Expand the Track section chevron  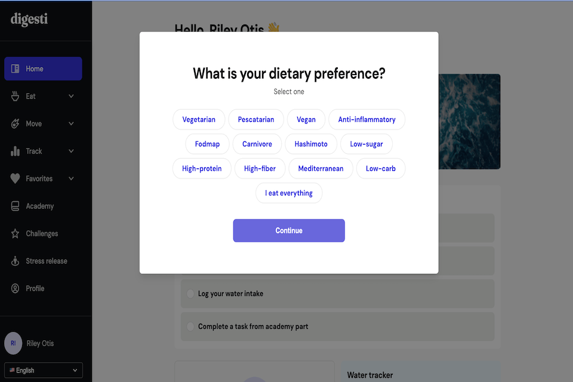click(x=71, y=151)
